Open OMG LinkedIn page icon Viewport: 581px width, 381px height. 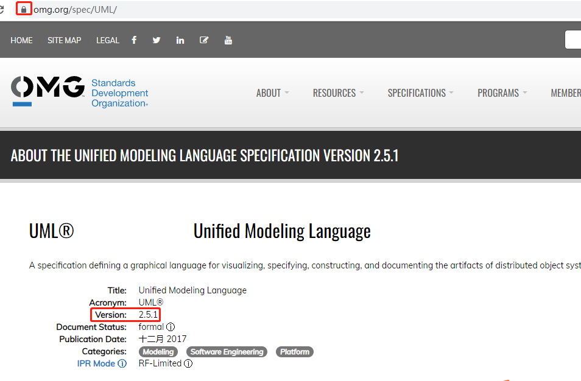click(x=180, y=40)
